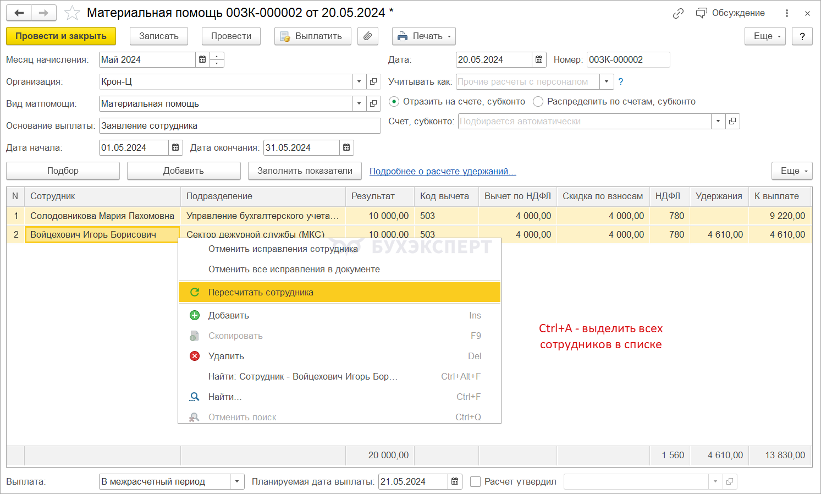The width and height of the screenshot is (821, 494).
Task: Choose Пересчитать сотрудника from context menu
Action: coord(261,293)
